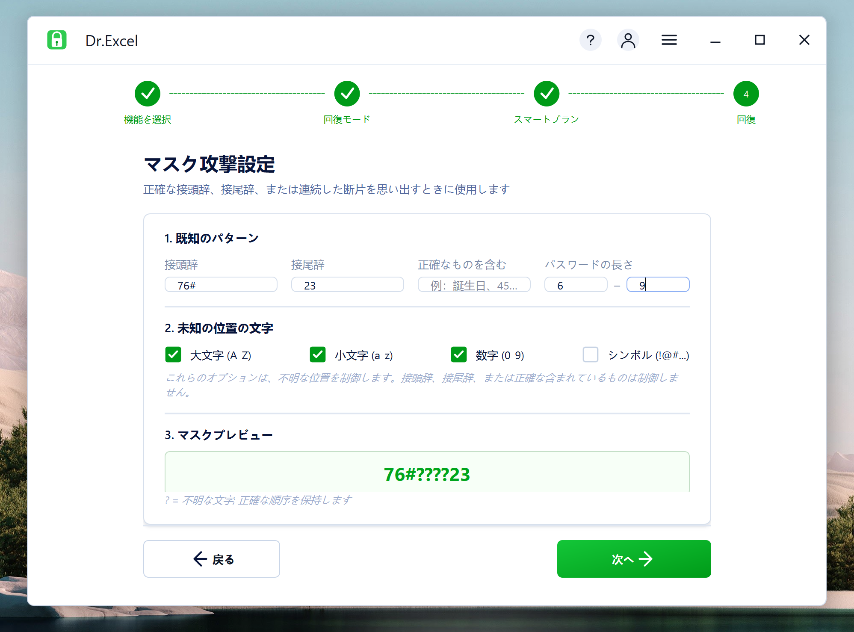The width and height of the screenshot is (854, 632).
Task: Click the 戻る back button
Action: (212, 559)
